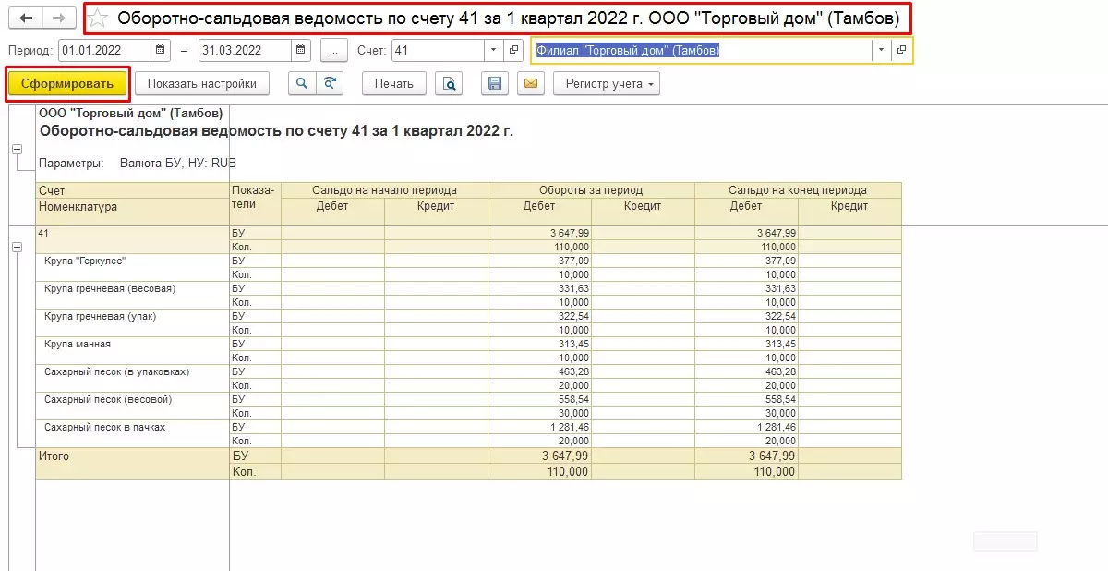Image resolution: width=1108 pixels, height=571 pixels.
Task: Select the Филиал "Торговый дом" (Тамбов) field
Action: tap(702, 50)
